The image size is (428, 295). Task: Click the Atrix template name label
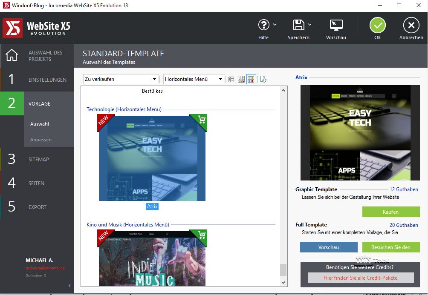point(152,206)
